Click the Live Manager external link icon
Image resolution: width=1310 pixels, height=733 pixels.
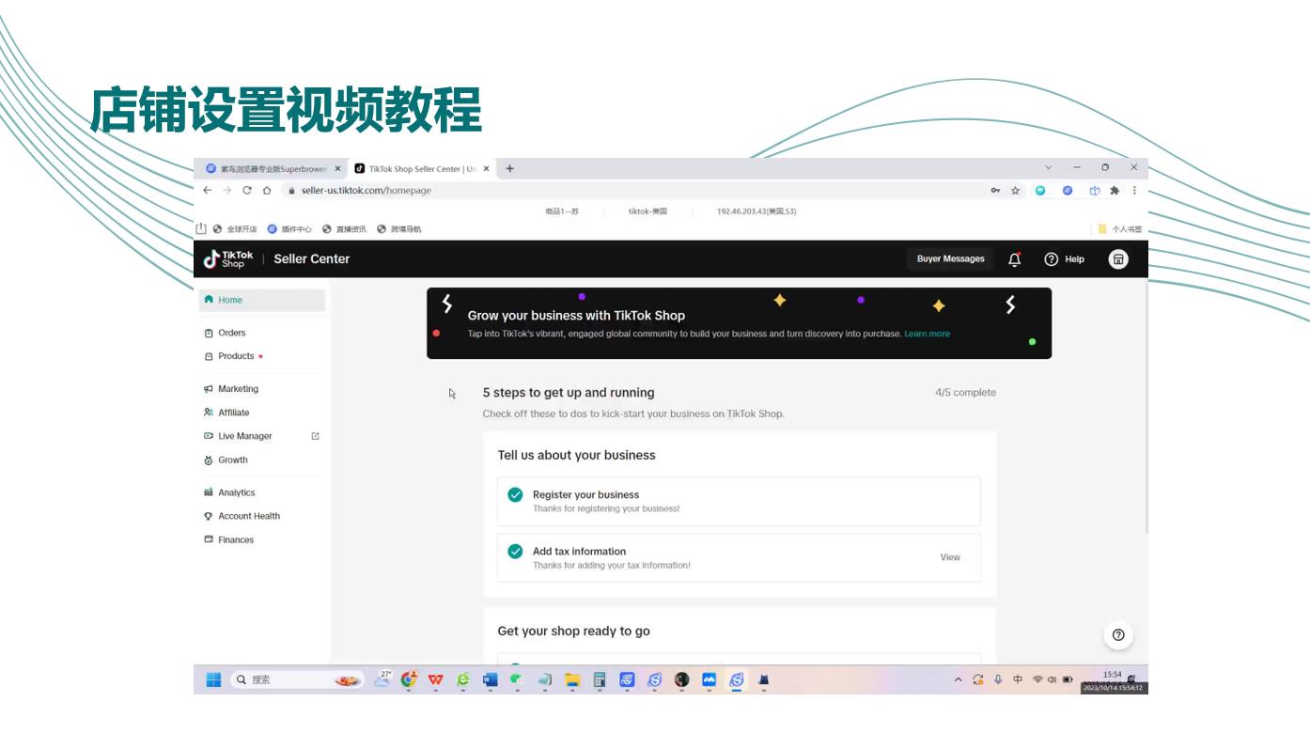pos(315,436)
